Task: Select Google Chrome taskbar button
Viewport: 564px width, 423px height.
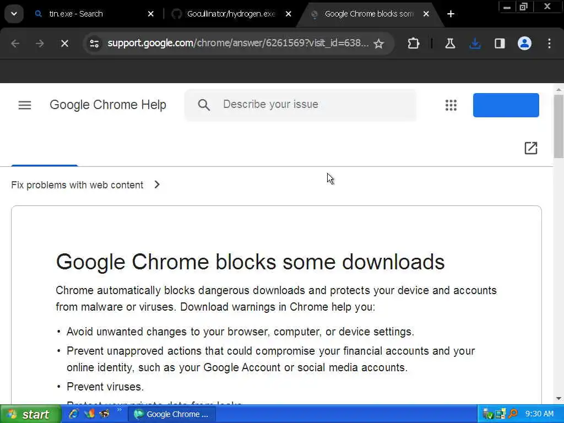Action: pyautogui.click(x=172, y=414)
